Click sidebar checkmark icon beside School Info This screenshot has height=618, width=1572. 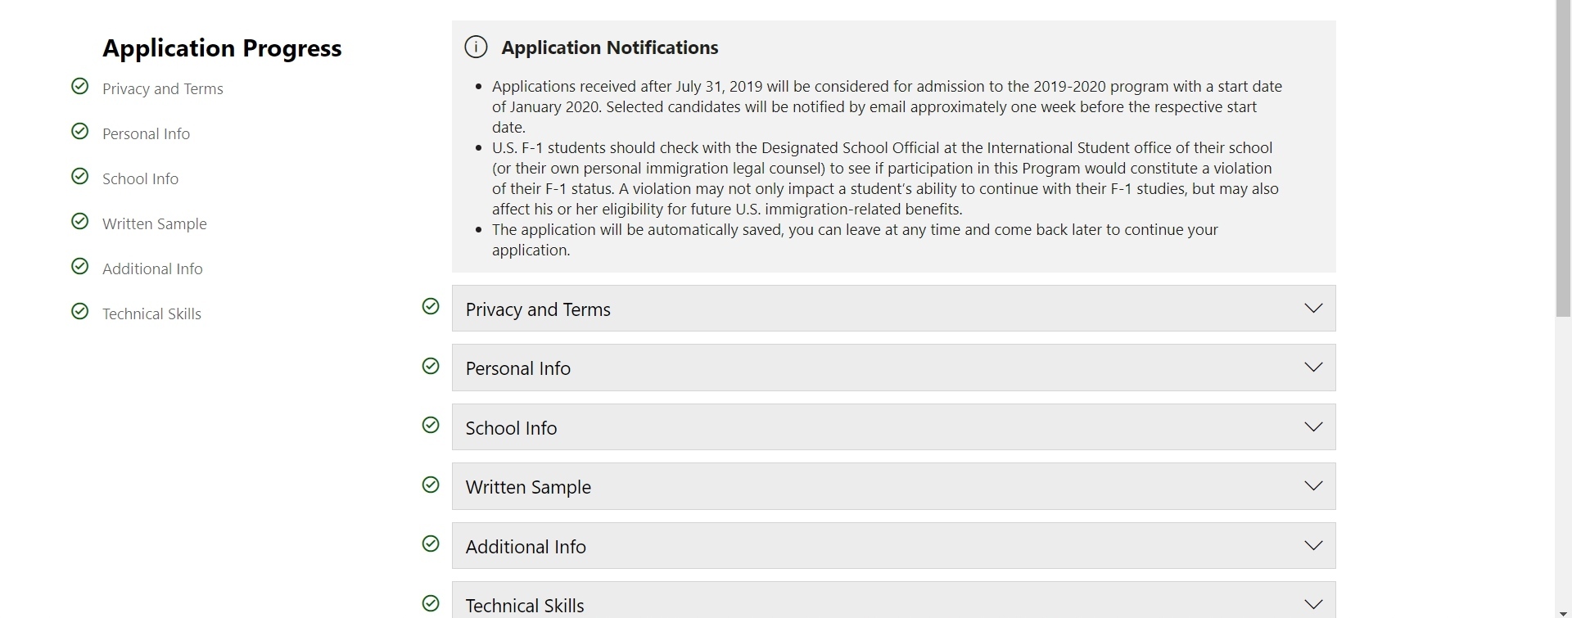(80, 177)
